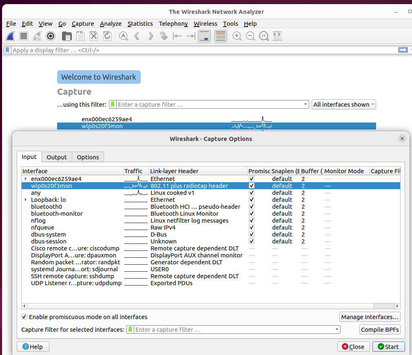This screenshot has height=355, width=412.
Task: Click the zoom out toolbar icon
Action: point(250,36)
